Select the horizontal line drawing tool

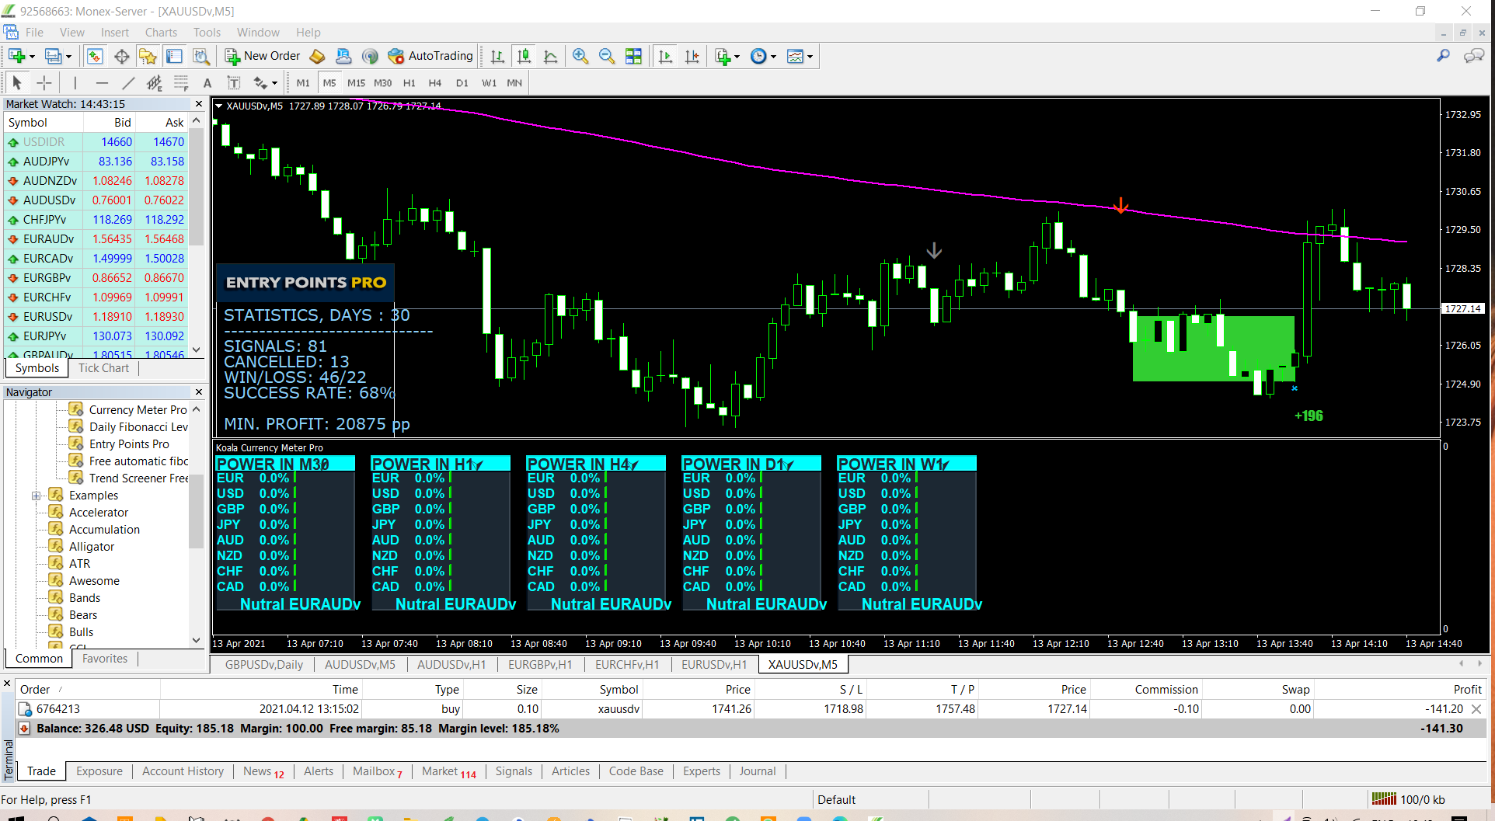pyautogui.click(x=102, y=82)
